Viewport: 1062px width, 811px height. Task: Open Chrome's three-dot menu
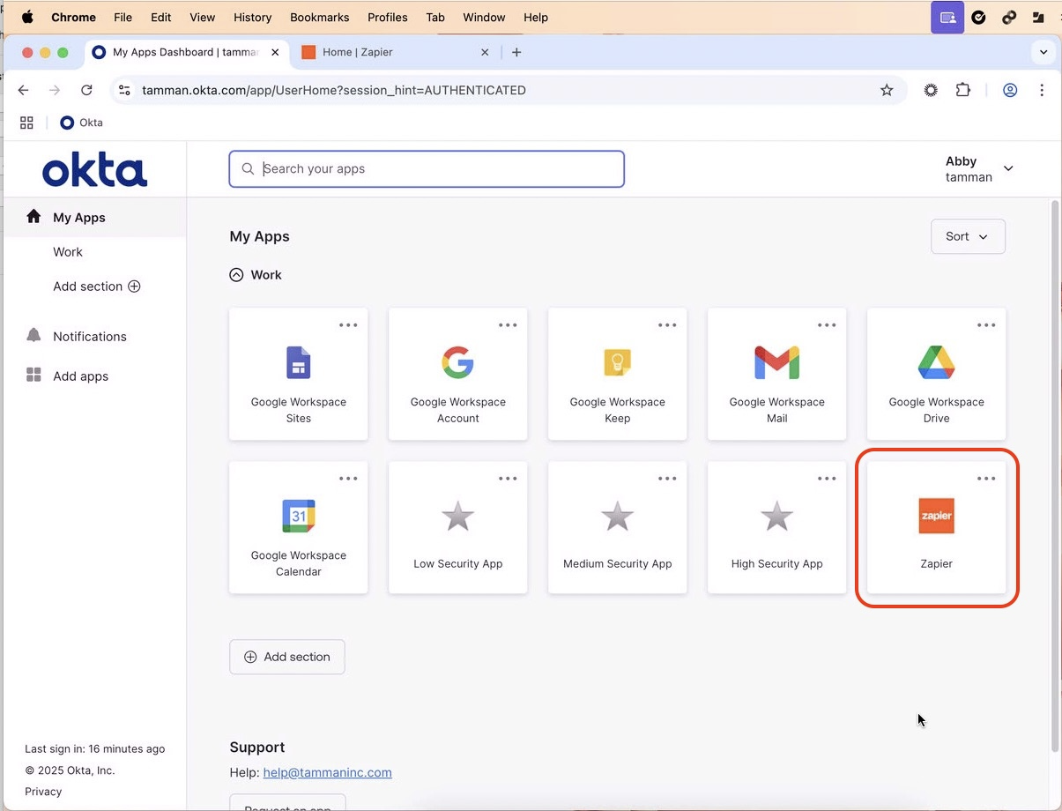pos(1042,90)
